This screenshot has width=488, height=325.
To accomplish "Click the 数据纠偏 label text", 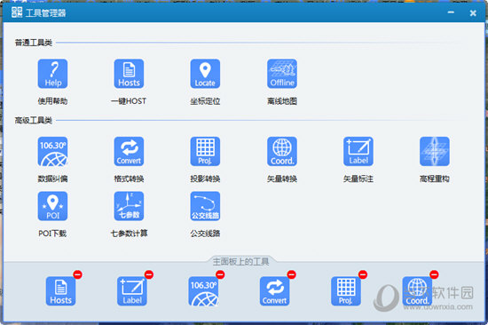I will tap(52, 178).
